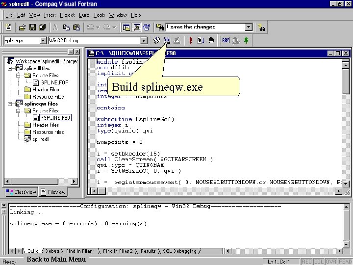This screenshot has width=353, height=265.
Task: Click the Cut scissors icon
Action: (55, 27)
